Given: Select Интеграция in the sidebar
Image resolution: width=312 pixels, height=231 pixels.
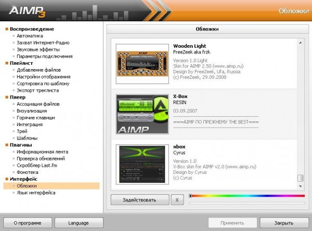Looking at the screenshot, I should (30, 125).
